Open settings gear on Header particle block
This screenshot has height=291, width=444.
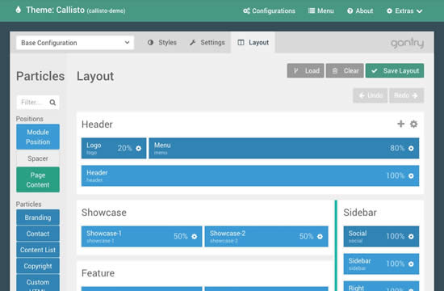[411, 176]
